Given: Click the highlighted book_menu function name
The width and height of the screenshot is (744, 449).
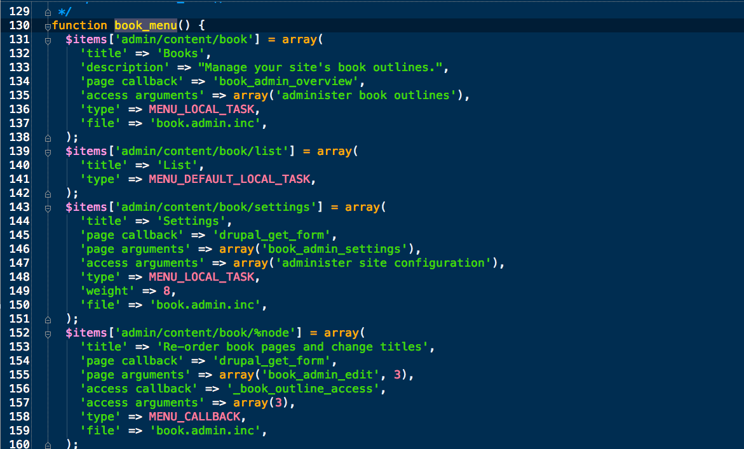Looking at the screenshot, I should [145, 25].
